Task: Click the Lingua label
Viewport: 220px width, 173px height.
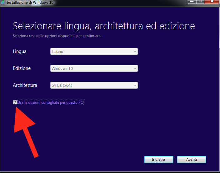Action: point(20,51)
